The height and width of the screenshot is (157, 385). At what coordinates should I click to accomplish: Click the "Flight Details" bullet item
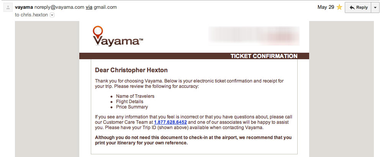(129, 102)
